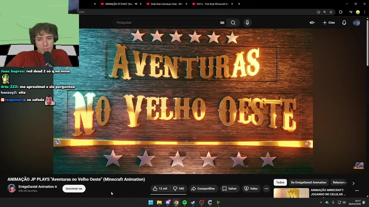The height and width of the screenshot is (207, 369).
Task: Open Discord from the taskbar
Action: tap(168, 202)
